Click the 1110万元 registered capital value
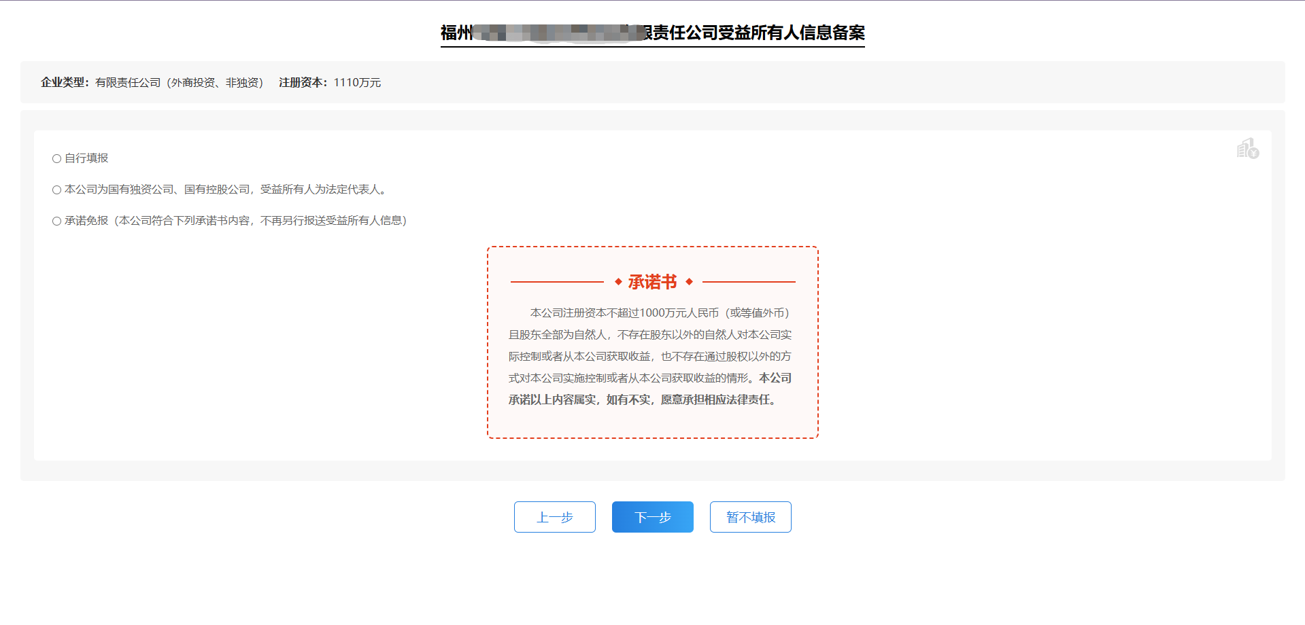The image size is (1305, 625). [357, 82]
